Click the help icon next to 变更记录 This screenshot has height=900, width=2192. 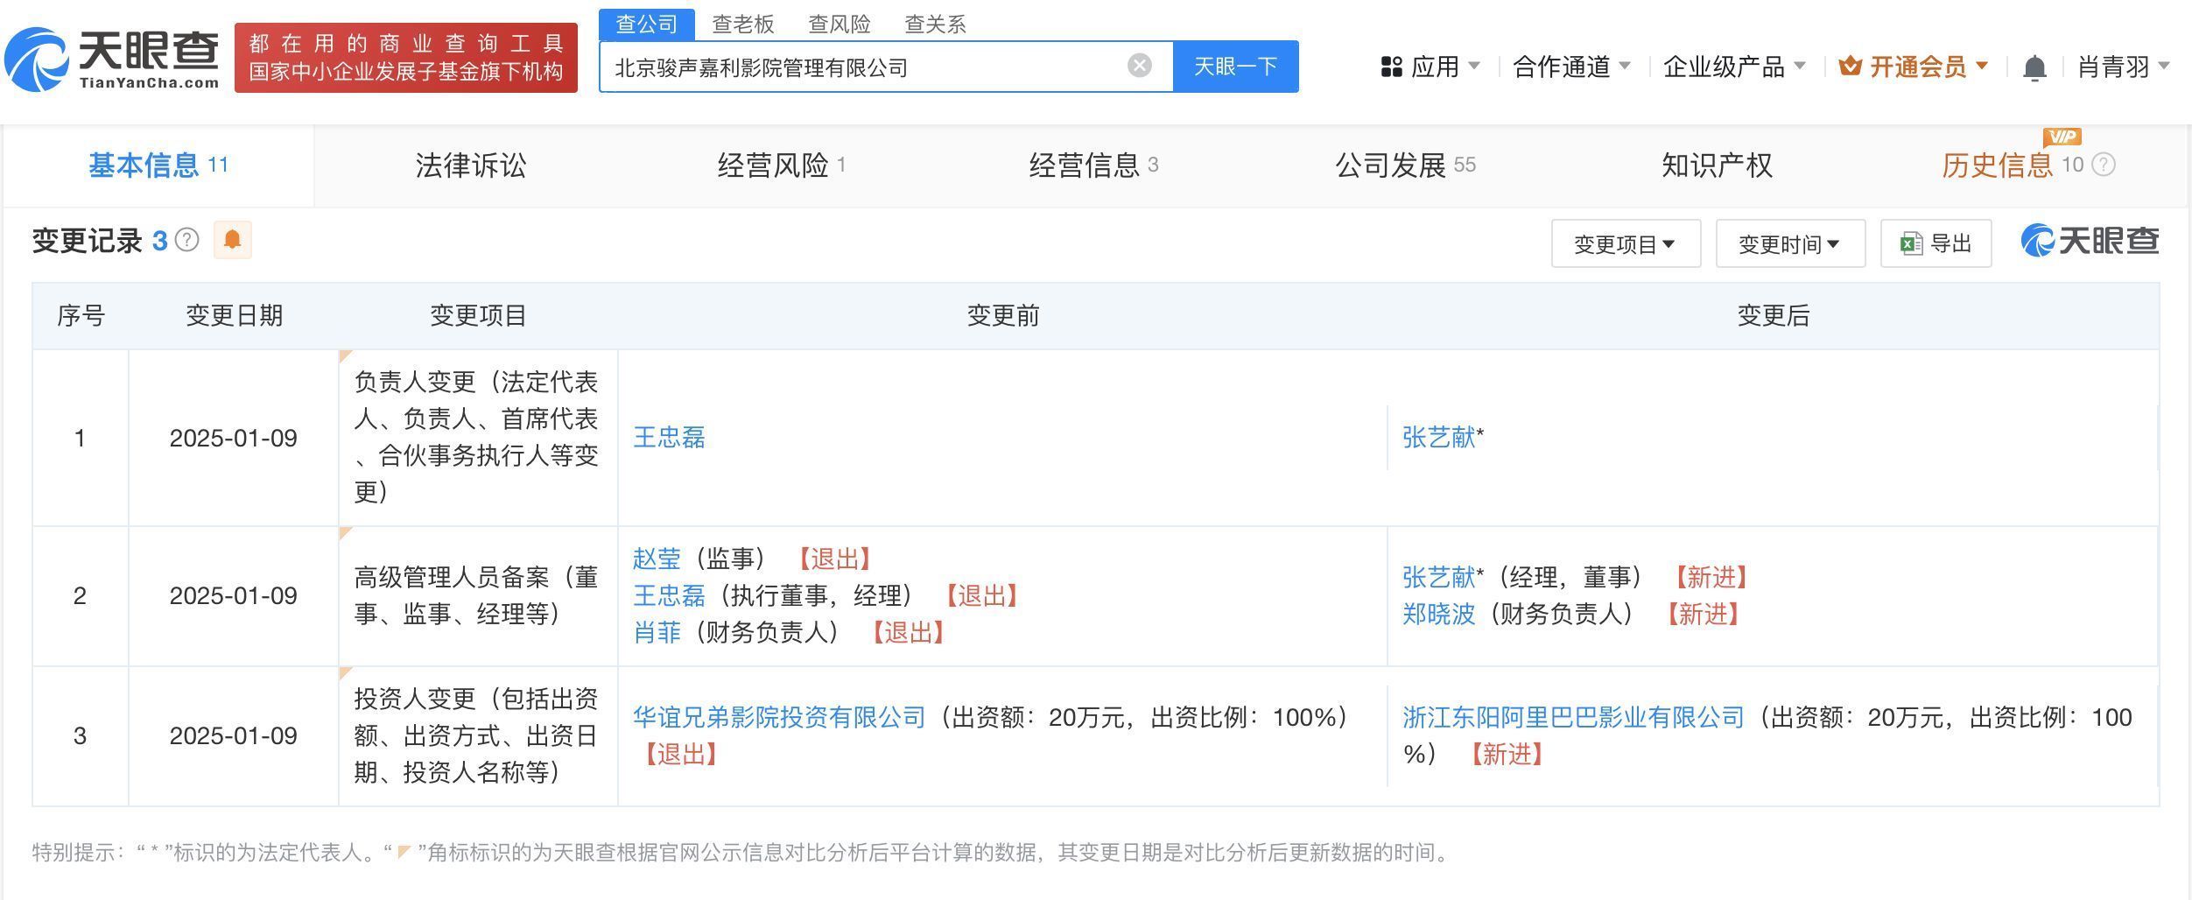[x=187, y=240]
